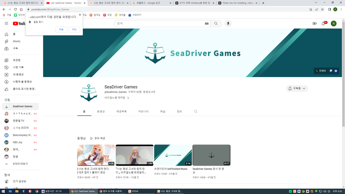Open File Explorer from the taskbar

pos(17,191)
